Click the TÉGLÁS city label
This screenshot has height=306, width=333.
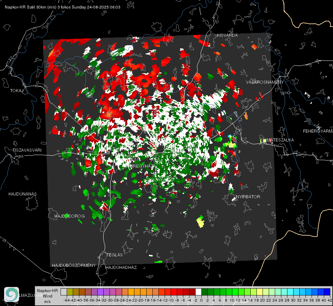click(115, 255)
